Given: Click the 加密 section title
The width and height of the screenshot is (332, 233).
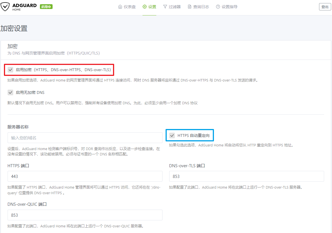Looking at the screenshot, I should tap(12, 46).
